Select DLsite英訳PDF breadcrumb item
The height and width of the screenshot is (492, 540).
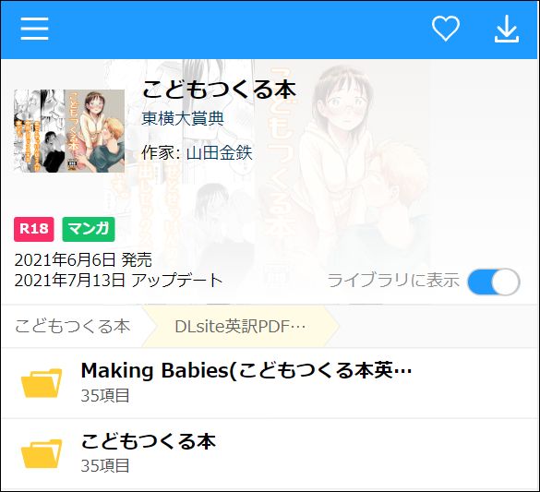point(240,327)
